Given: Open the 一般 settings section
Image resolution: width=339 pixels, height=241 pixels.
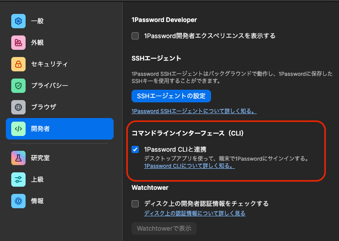Looking at the screenshot, I should (x=60, y=21).
